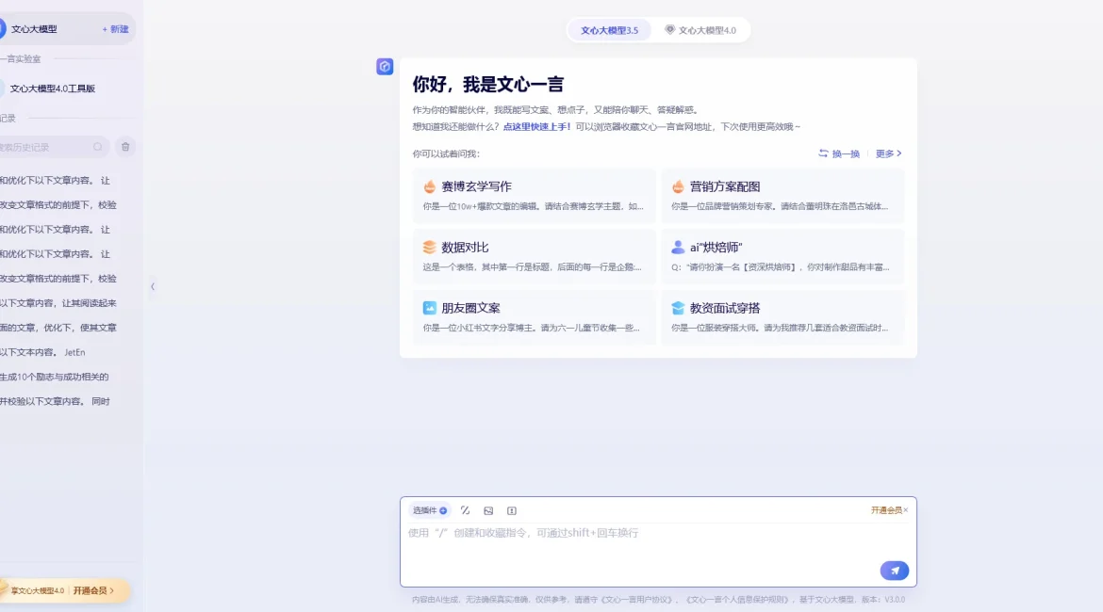This screenshot has height=612, width=1103.
Task: Switch to the 文心大模型4.0 tab
Action: click(700, 30)
